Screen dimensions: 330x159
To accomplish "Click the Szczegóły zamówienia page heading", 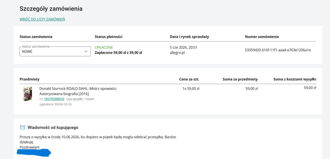I will pyautogui.click(x=51, y=9).
